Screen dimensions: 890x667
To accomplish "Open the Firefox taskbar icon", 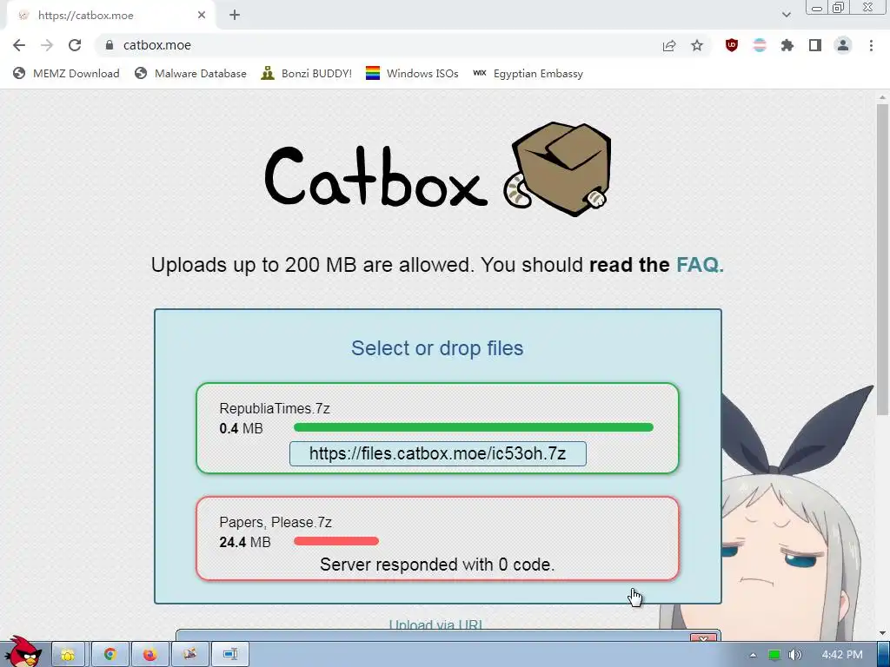I will click(x=149, y=655).
